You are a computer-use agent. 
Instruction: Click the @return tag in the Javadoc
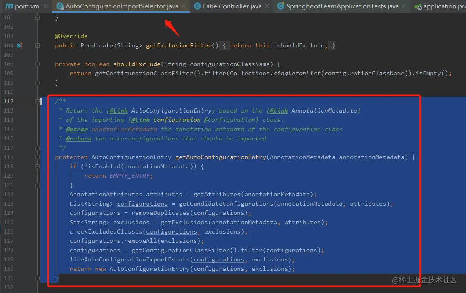pos(78,139)
